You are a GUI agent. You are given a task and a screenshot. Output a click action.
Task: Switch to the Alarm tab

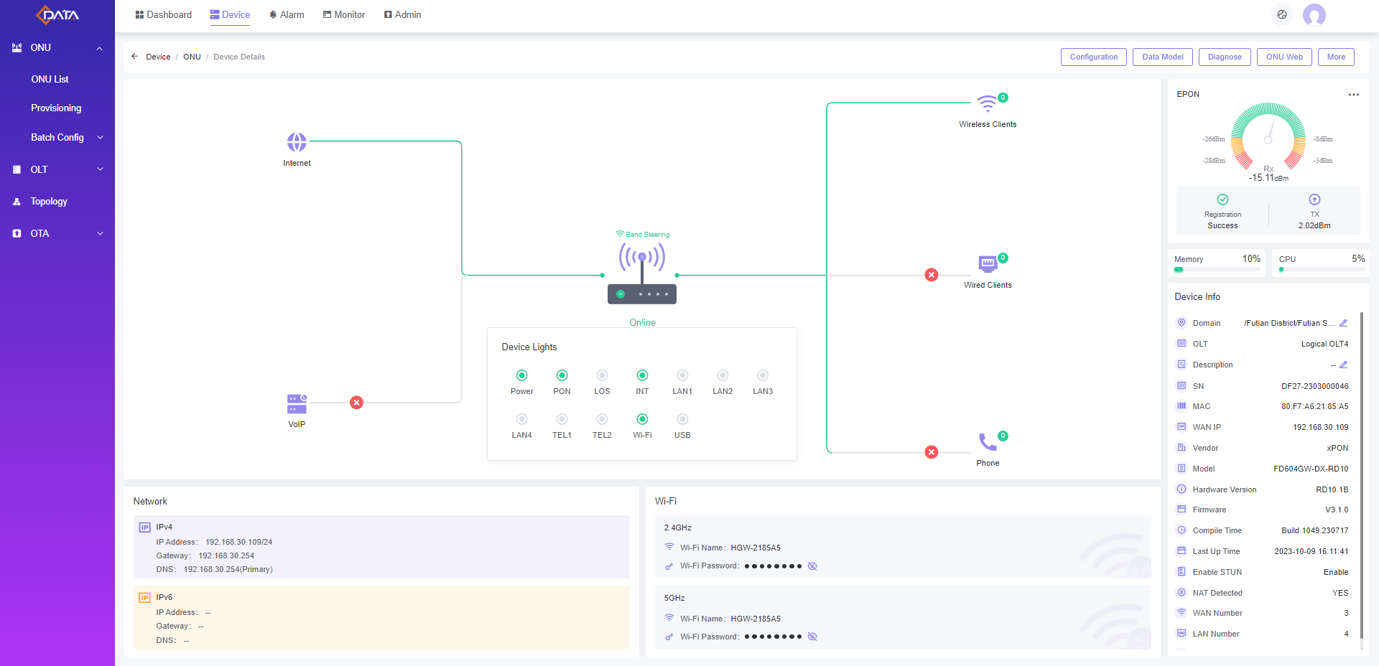tap(287, 14)
